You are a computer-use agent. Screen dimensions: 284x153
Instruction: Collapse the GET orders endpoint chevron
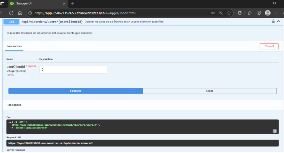point(278,21)
